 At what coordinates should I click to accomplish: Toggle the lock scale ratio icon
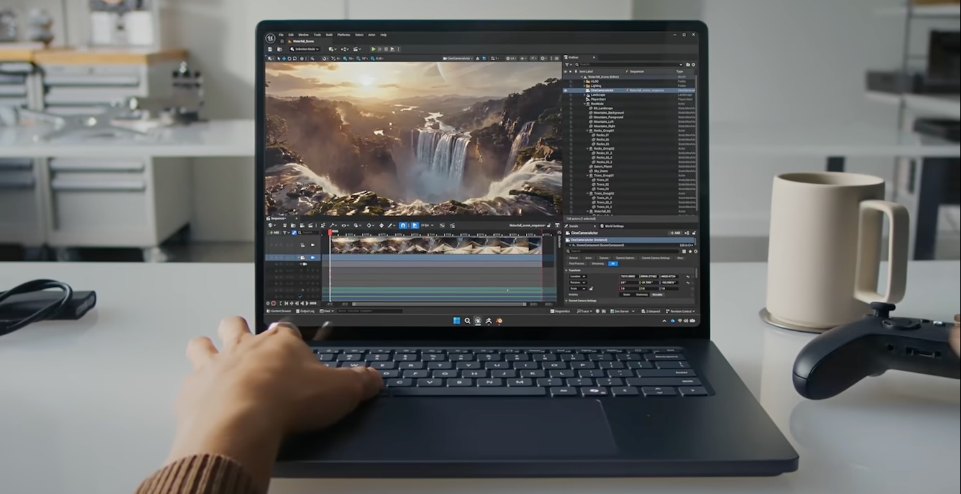[x=591, y=288]
